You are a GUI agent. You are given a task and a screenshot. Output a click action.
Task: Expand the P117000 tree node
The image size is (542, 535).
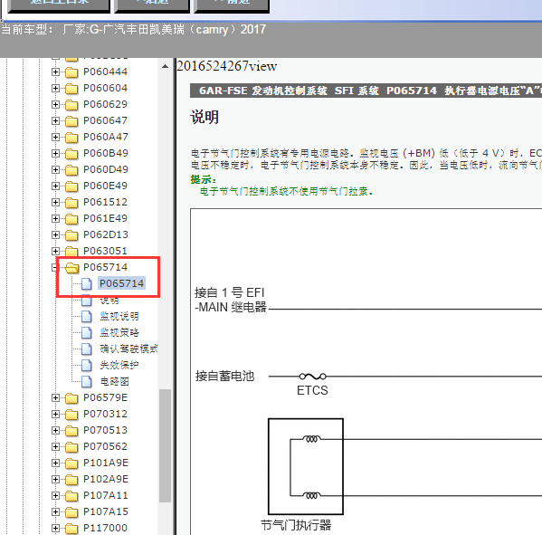pyautogui.click(x=55, y=528)
